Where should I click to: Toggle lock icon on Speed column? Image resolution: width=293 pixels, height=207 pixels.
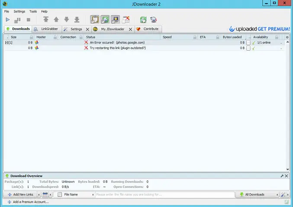195,37
